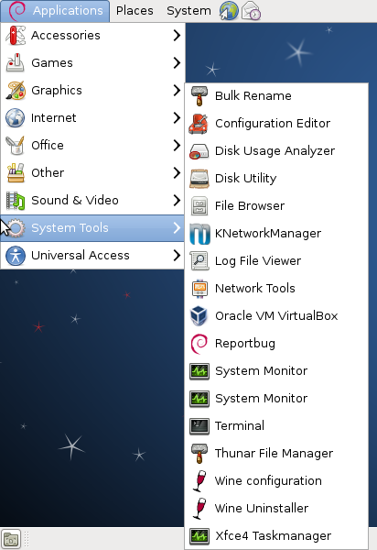Image resolution: width=377 pixels, height=550 pixels.
Task: Open the Disk Utility entry
Action: point(276,178)
